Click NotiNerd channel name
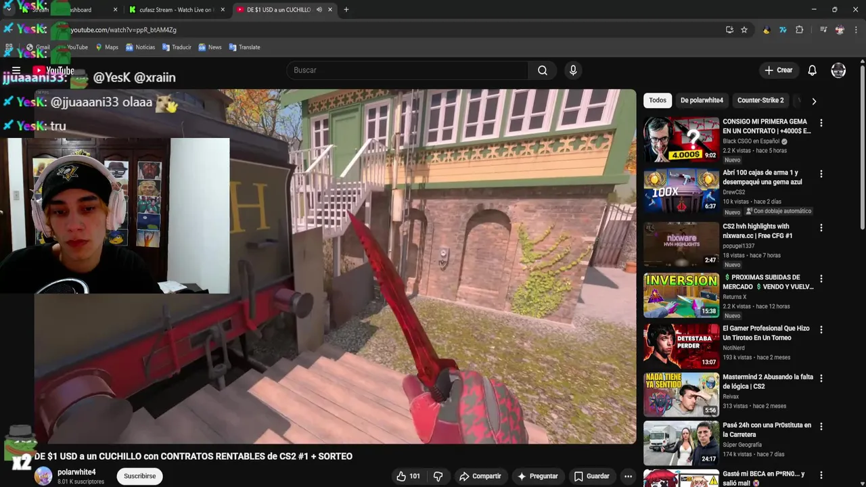This screenshot has width=866, height=487. tap(734, 348)
